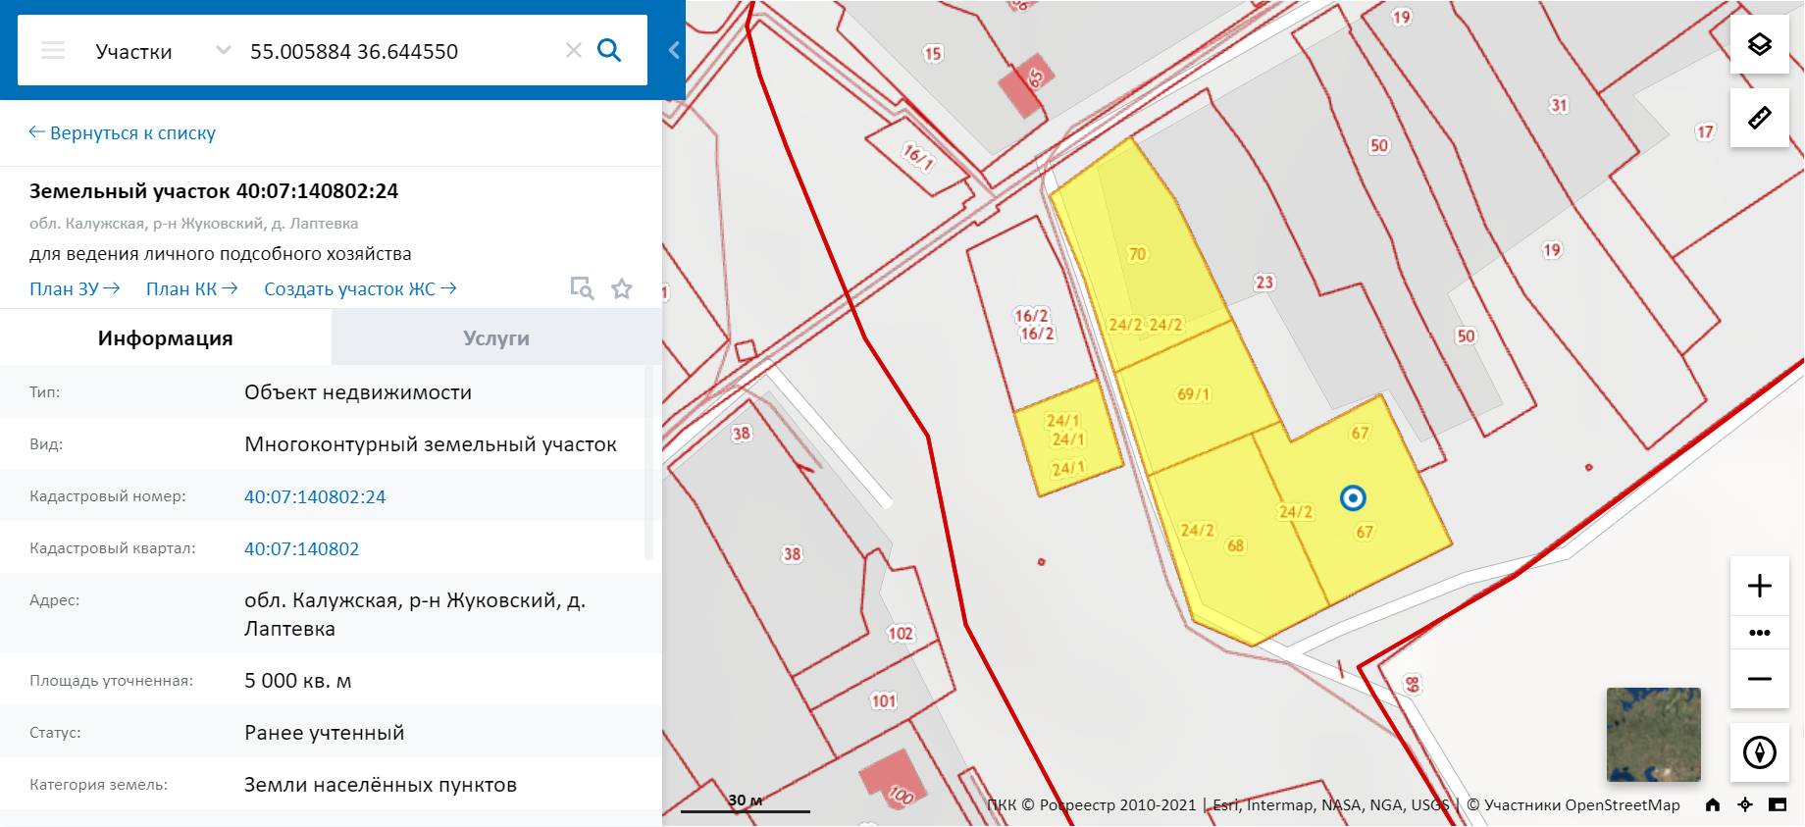The image size is (1805, 827).
Task: Activate the ruler measurement tool
Action: coord(1760,118)
